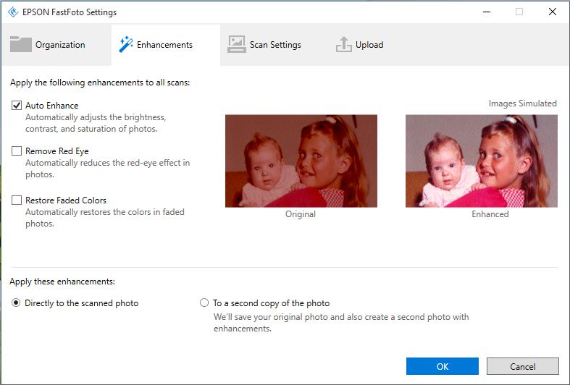Click the Enhancements magic wand icon

point(125,44)
